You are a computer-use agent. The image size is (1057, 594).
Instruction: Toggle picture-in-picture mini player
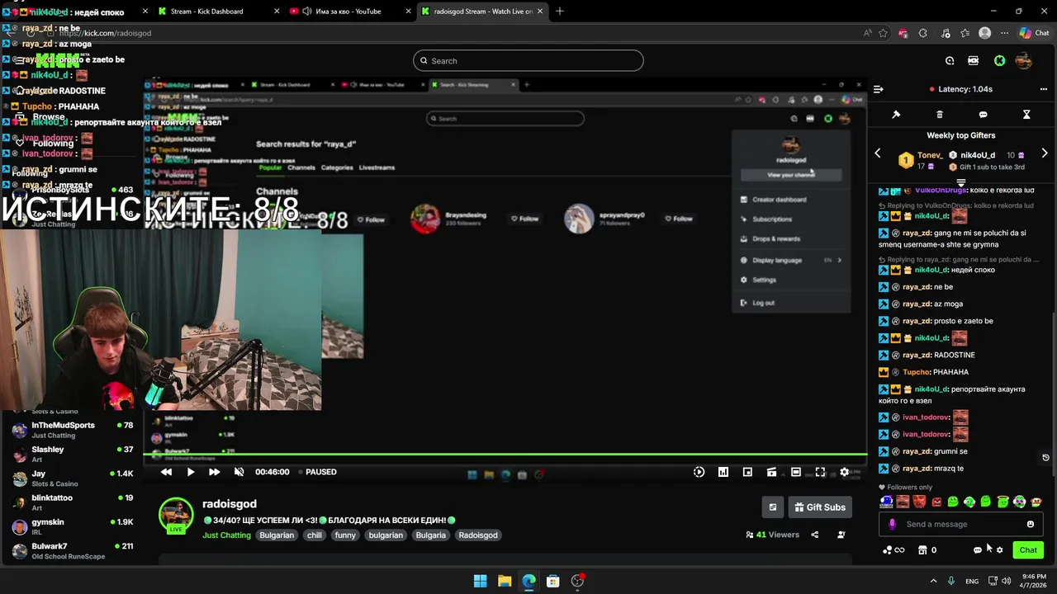(747, 472)
